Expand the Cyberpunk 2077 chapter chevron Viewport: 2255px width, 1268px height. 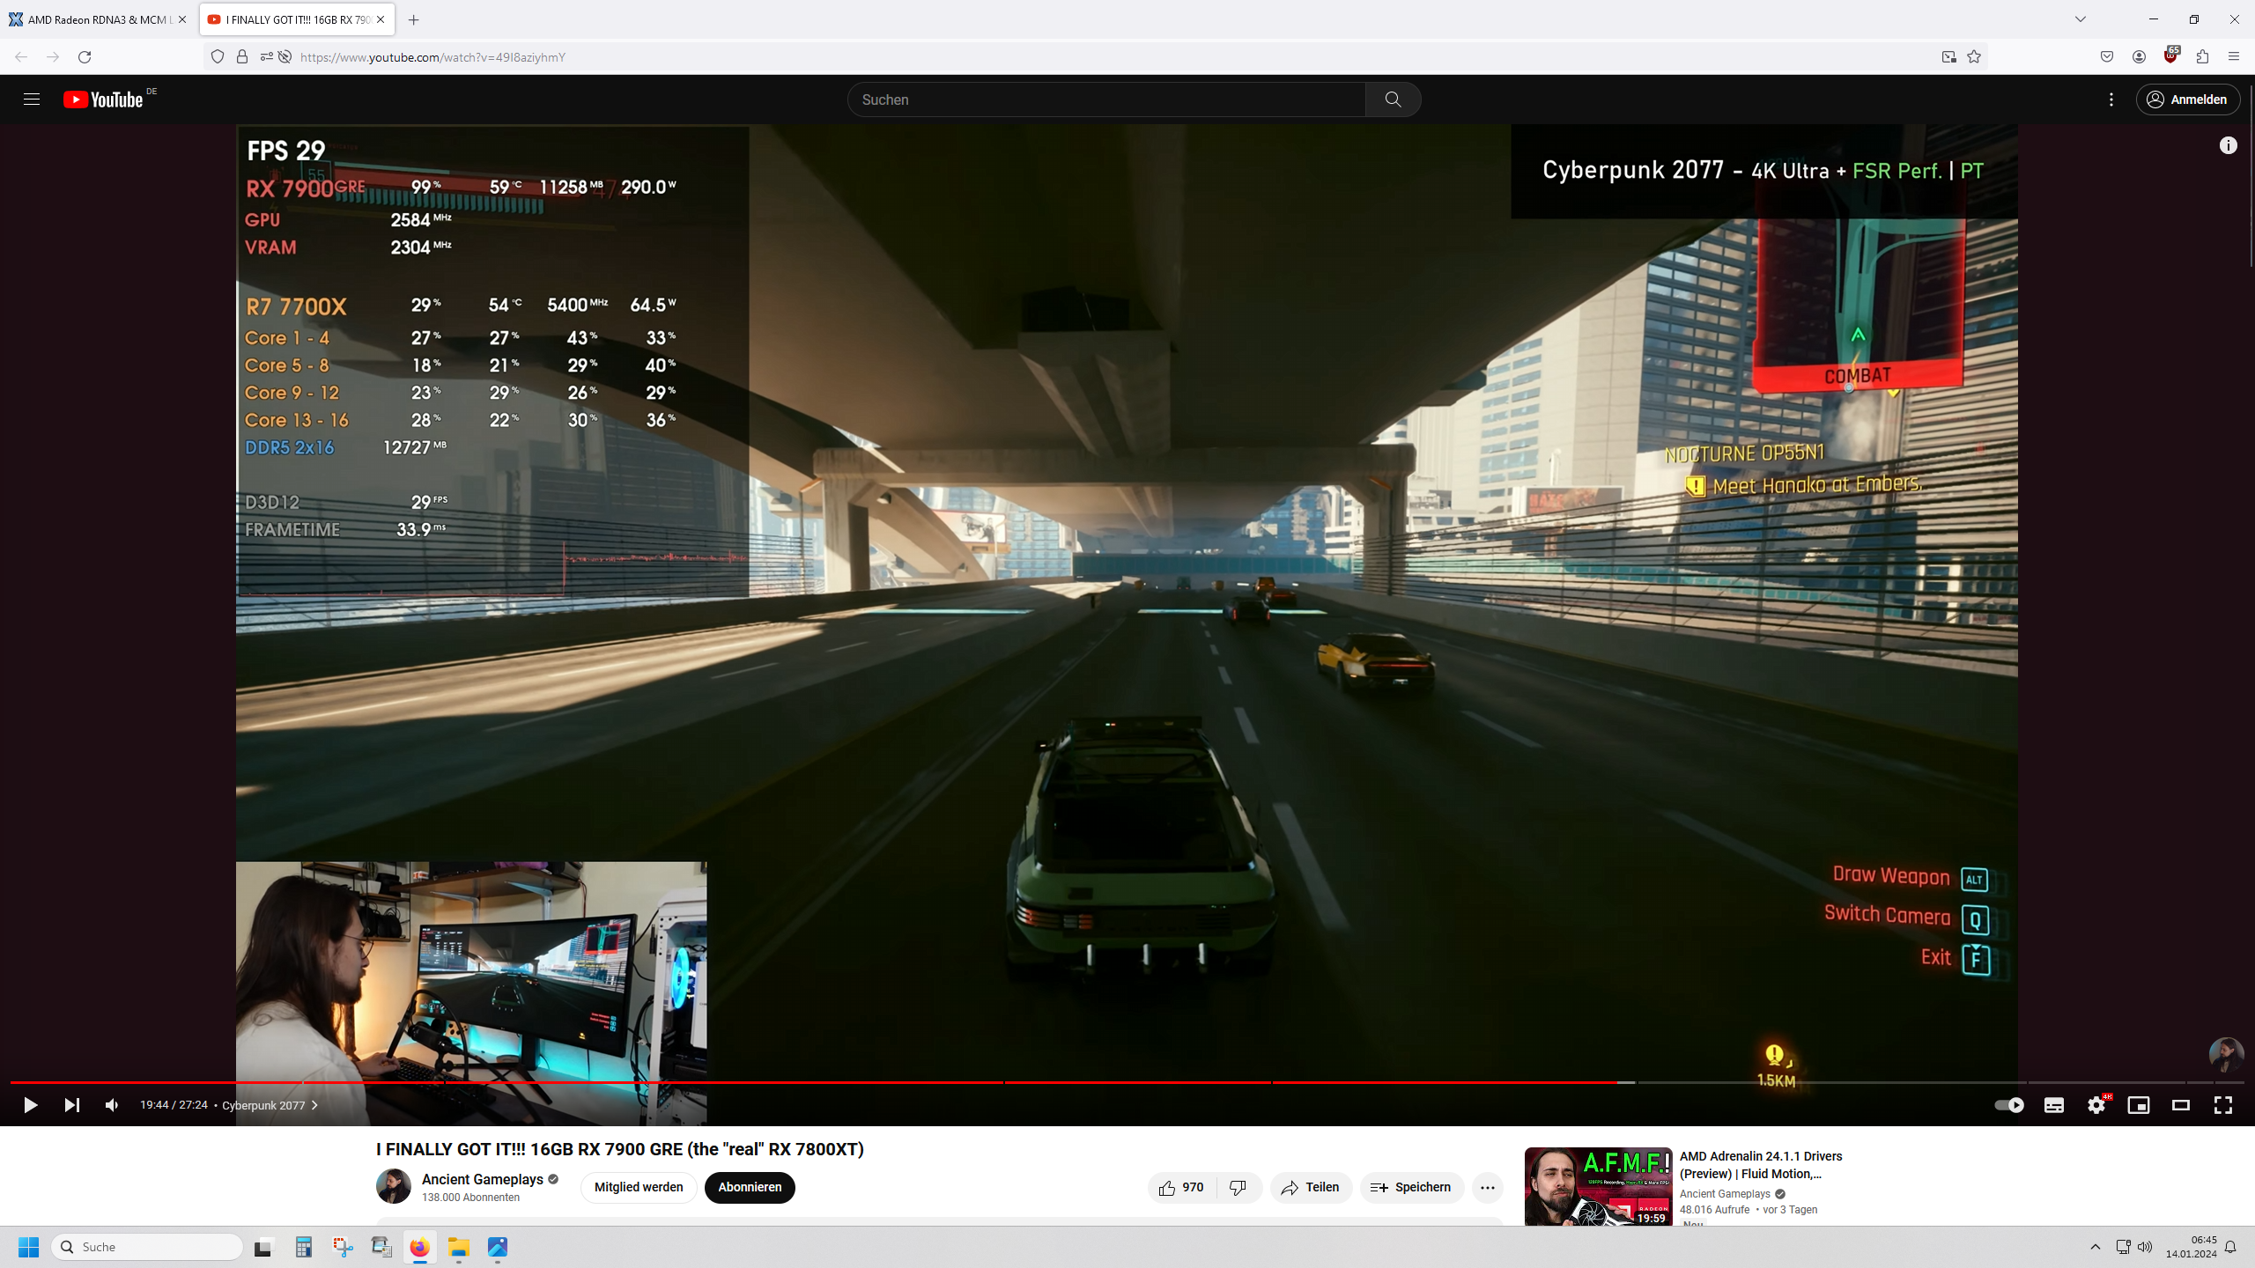[x=314, y=1105]
